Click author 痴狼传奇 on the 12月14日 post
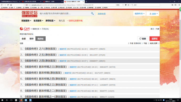The width and height of the screenshot is (181, 102). click(x=63, y=49)
